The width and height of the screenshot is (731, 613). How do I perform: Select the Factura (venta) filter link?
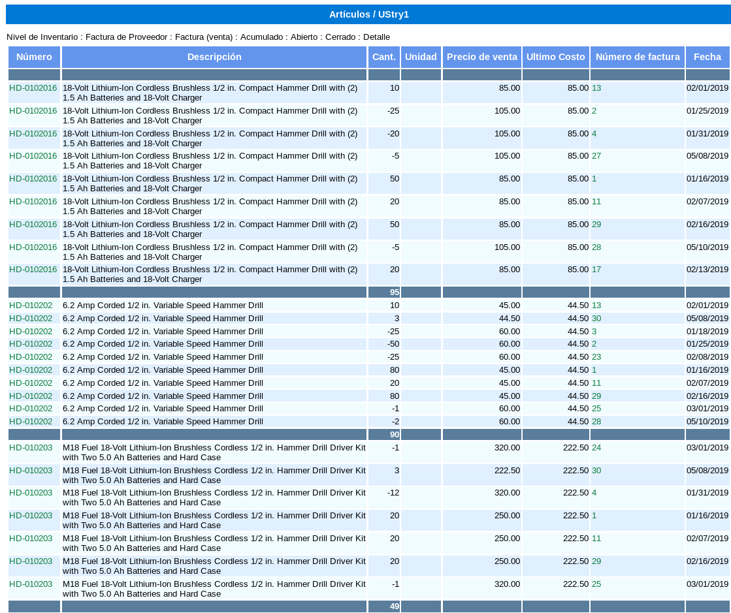204,37
